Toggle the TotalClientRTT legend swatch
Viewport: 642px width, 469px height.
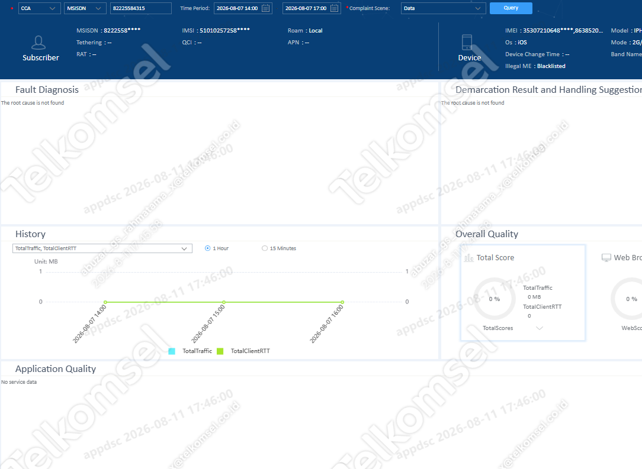[x=220, y=351]
